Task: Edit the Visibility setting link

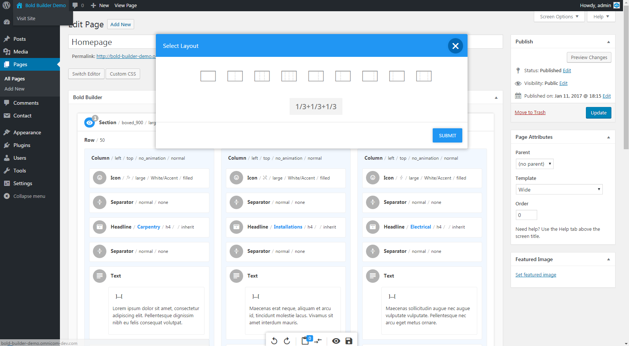Action: click(x=563, y=83)
